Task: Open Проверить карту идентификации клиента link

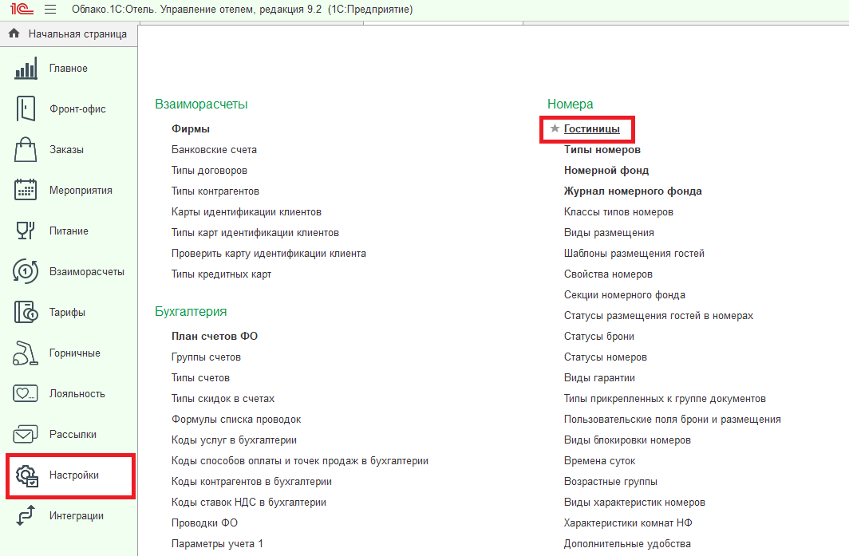Action: pos(269,254)
